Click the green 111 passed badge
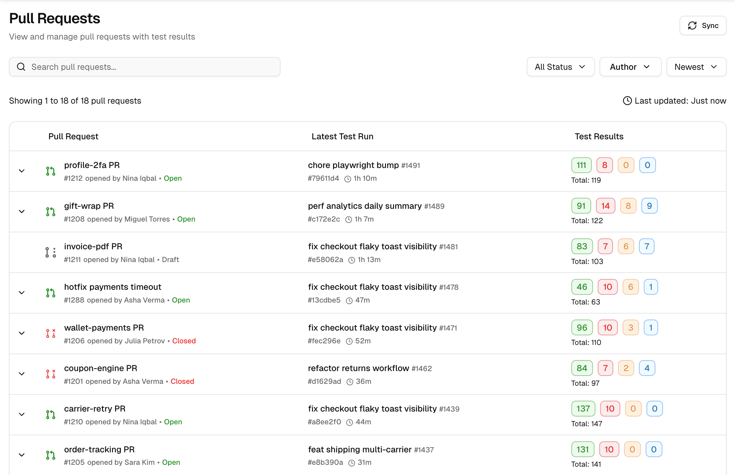735x475 pixels. click(x=581, y=165)
